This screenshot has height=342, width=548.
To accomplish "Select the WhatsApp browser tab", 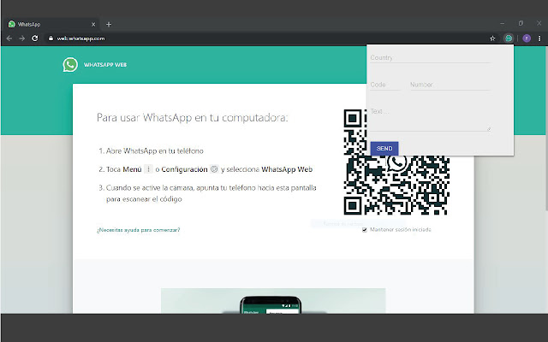I will click(51, 25).
